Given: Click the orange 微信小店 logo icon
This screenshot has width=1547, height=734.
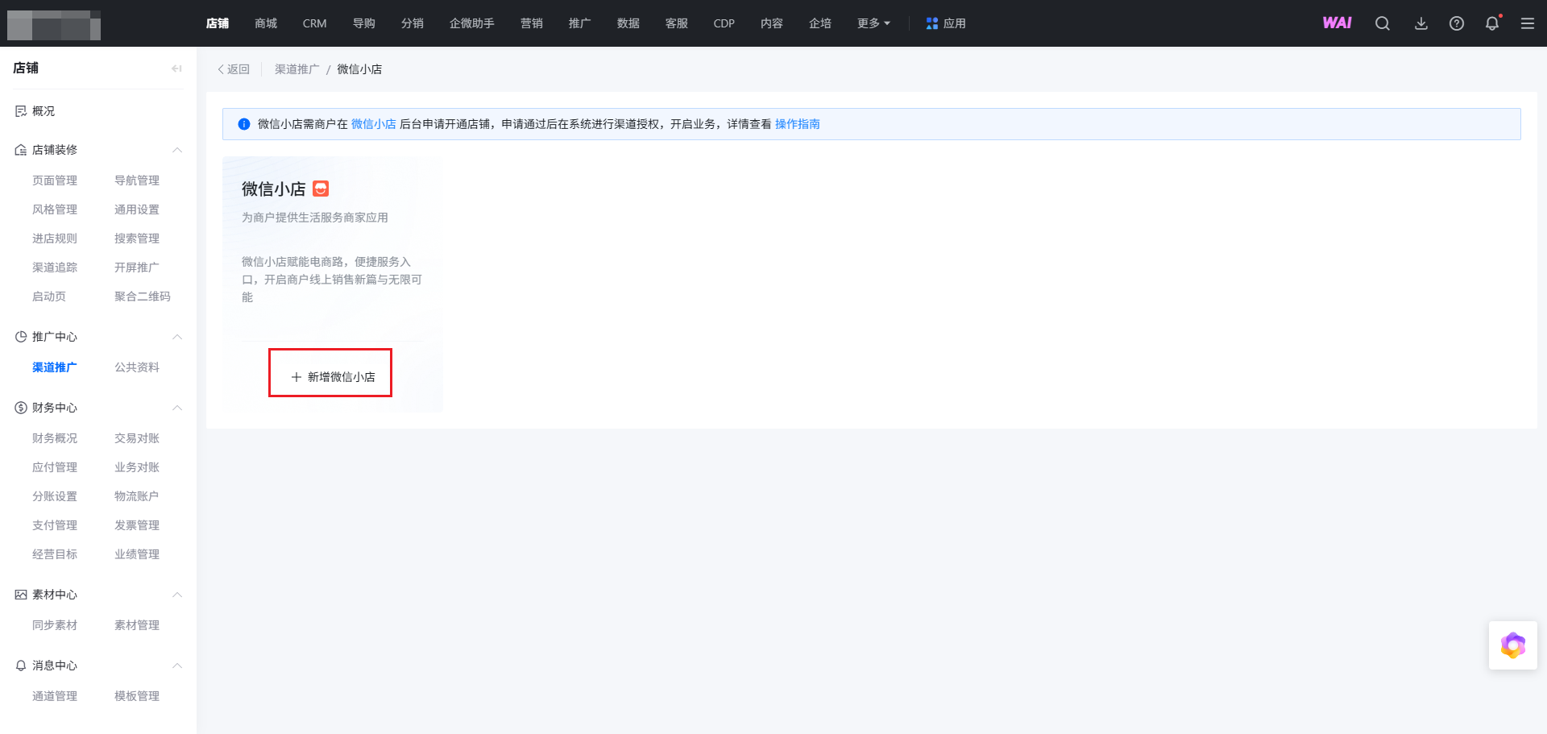Looking at the screenshot, I should point(321,189).
